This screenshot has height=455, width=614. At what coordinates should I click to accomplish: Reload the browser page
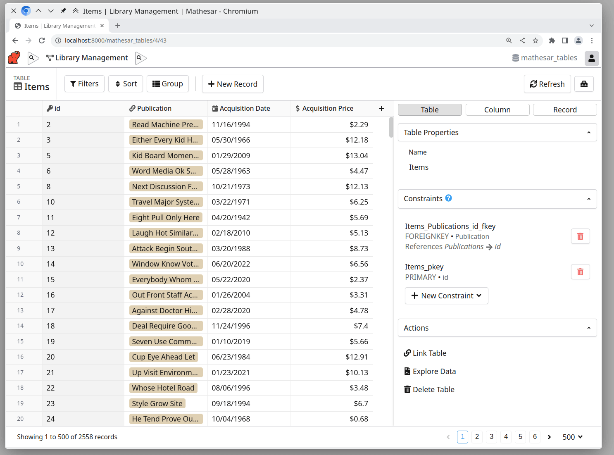point(42,40)
